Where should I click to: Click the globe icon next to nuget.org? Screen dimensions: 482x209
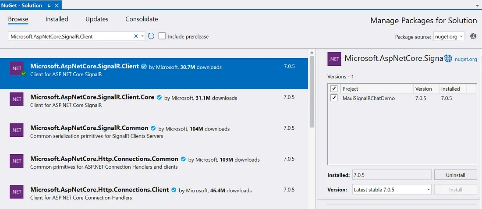coord(448,59)
